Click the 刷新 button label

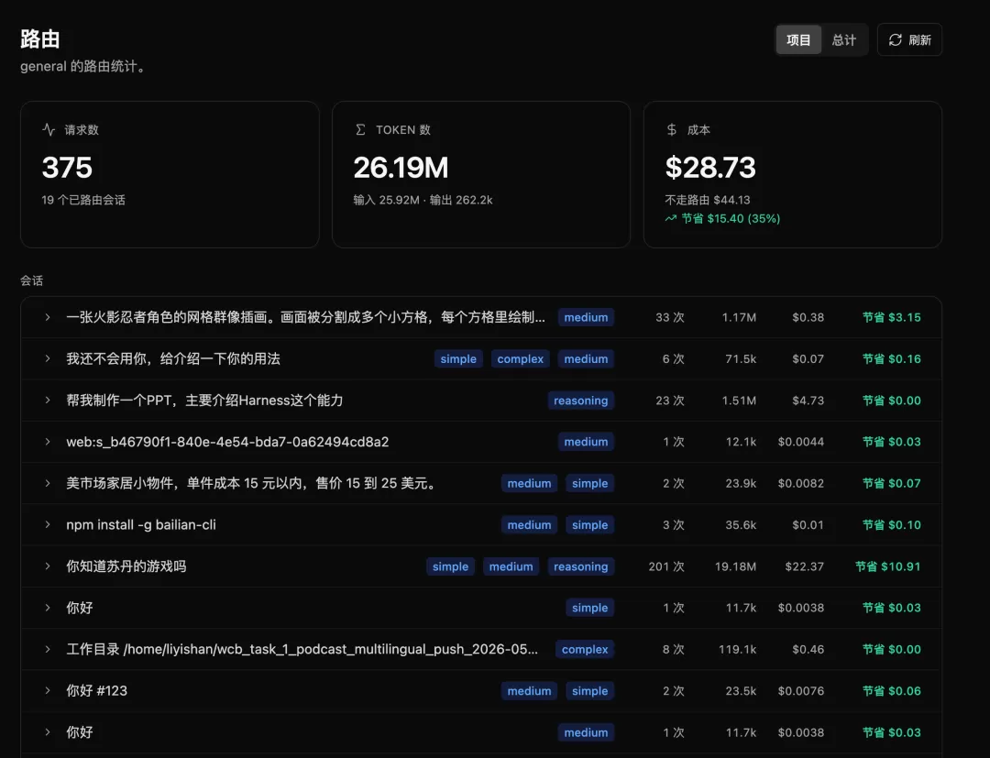click(x=920, y=39)
